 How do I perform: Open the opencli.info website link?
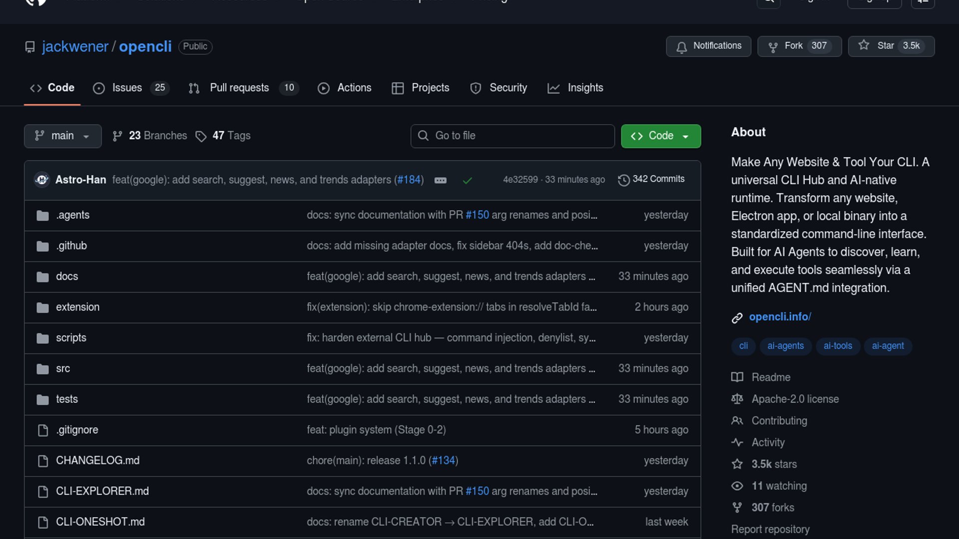(780, 317)
